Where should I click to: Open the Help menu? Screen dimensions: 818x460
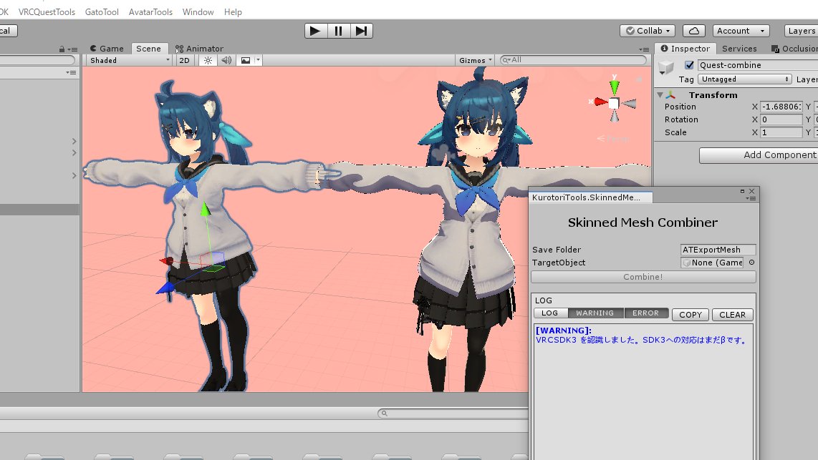point(233,12)
